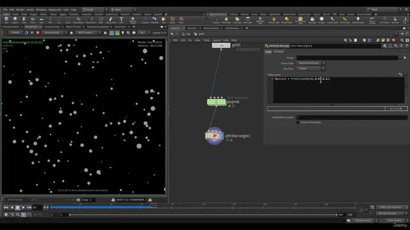Viewport: 410px width, 230px height.
Task: Click the Attributes to Create field
Action: pyautogui.click(x=352, y=118)
